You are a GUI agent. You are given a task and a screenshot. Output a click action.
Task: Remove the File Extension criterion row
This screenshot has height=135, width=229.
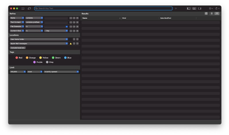pos(71,27)
